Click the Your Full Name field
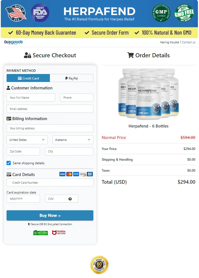The image size is (199, 278). (31, 98)
